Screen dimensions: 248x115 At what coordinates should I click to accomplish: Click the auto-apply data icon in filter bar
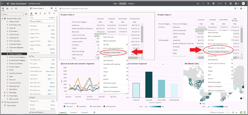(x=241, y=9)
